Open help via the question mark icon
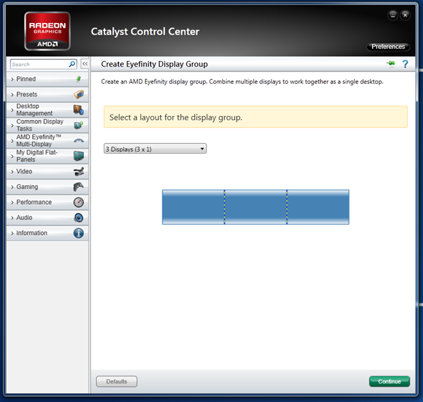The height and width of the screenshot is (402, 423). (405, 64)
